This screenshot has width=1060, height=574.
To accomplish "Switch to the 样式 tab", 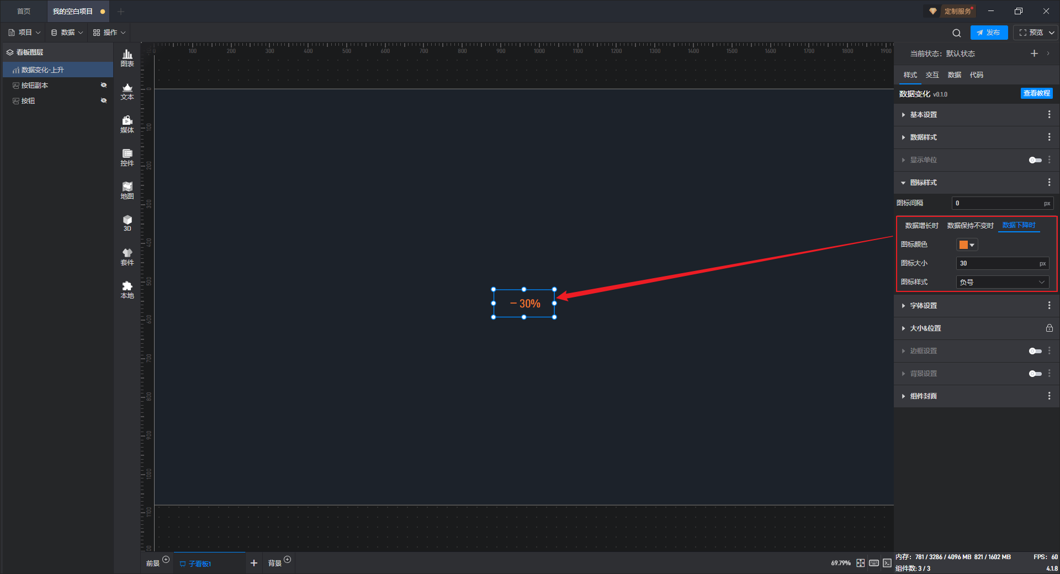I will coord(910,75).
